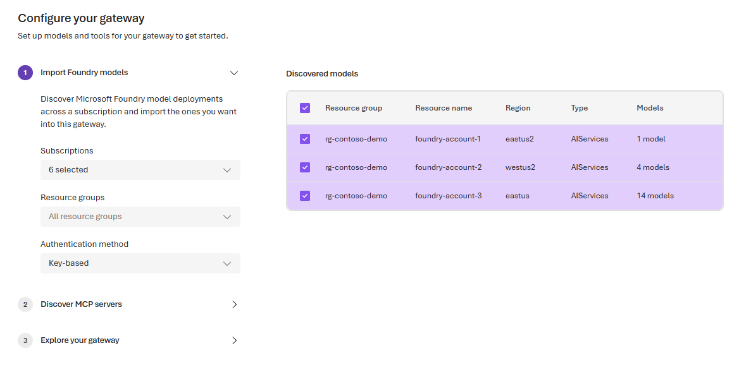Click the Configure your gateway heading
The width and height of the screenshot is (739, 372).
click(81, 18)
